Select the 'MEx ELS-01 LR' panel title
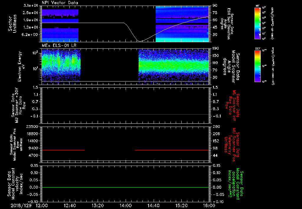The height and width of the screenshot is (209, 302). [59, 45]
